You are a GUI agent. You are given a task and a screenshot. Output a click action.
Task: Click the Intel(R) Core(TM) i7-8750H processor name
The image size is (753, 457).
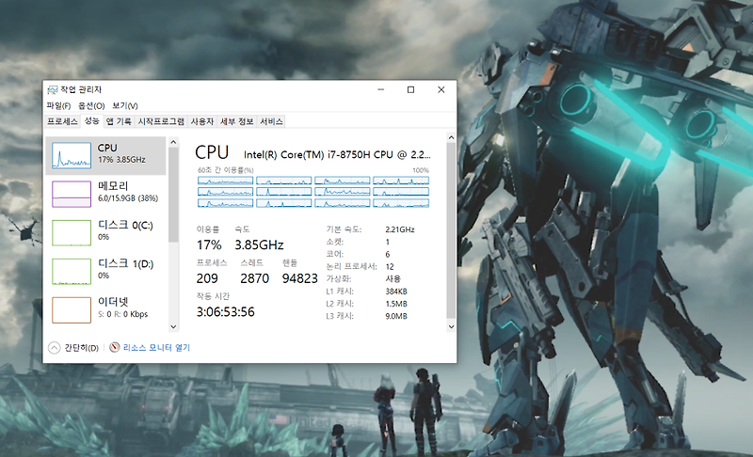pos(337,155)
